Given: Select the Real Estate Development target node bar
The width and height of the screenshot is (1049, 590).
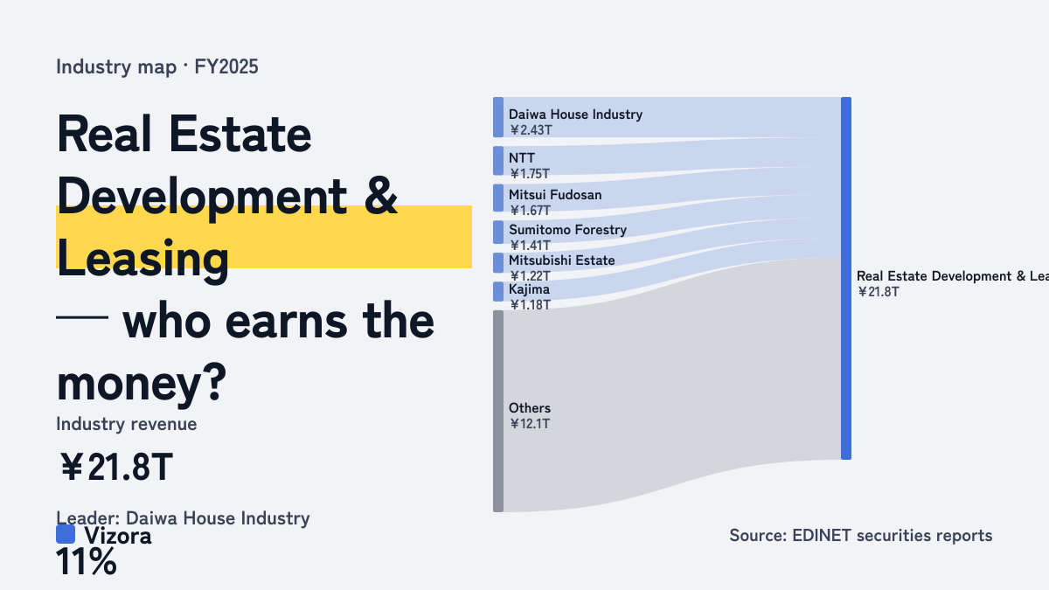Looking at the screenshot, I should tap(845, 278).
